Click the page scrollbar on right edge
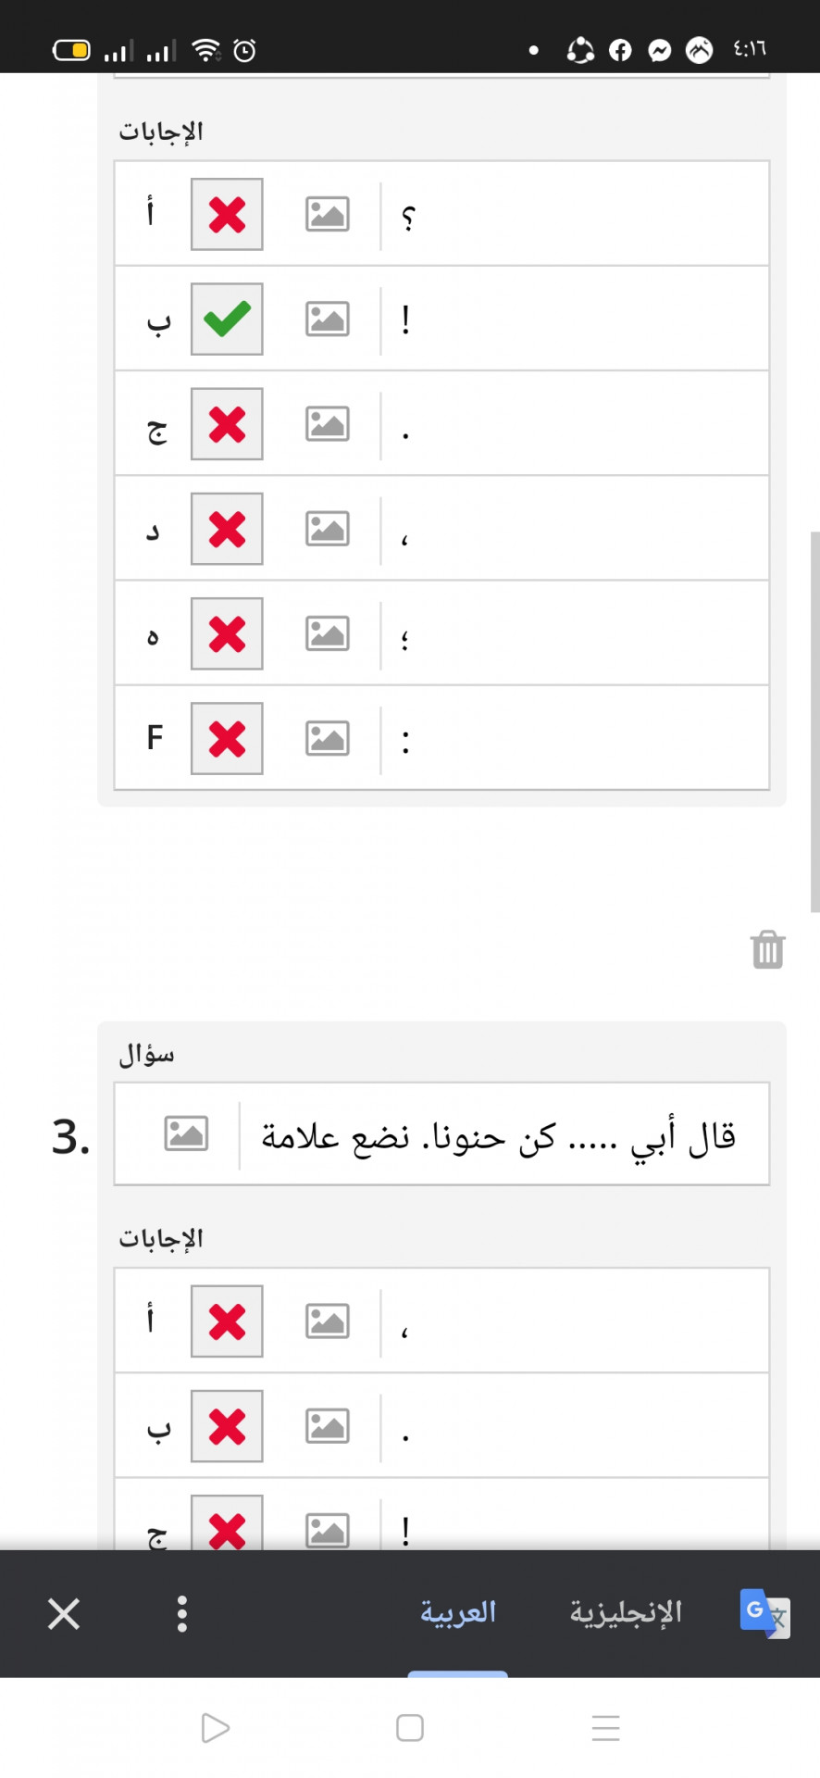Viewport: 820px width, 1778px height. coord(814,722)
